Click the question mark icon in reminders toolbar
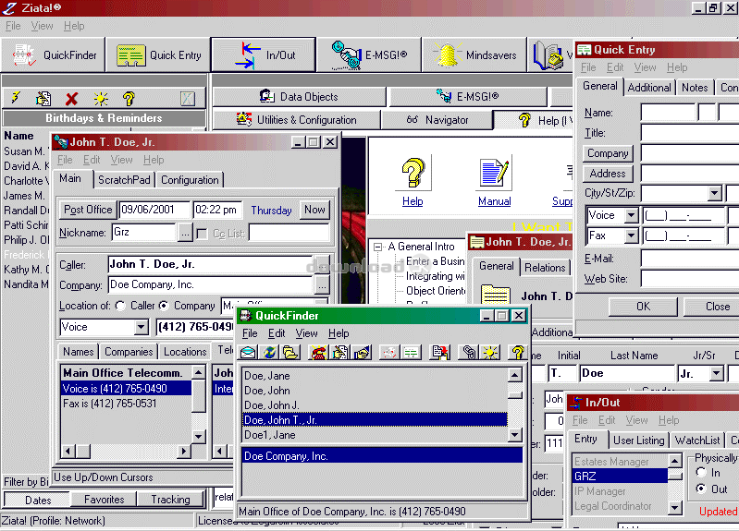Image resolution: width=739 pixels, height=531 pixels. tap(129, 99)
